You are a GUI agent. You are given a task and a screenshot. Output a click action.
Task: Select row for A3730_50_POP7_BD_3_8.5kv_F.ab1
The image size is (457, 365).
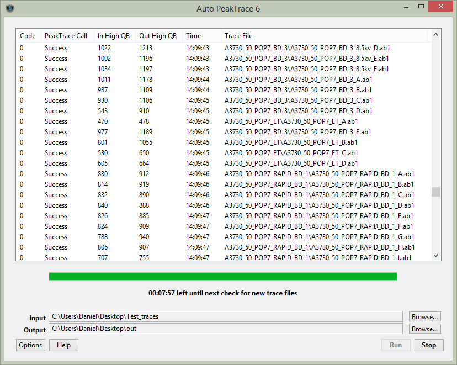[223, 69]
